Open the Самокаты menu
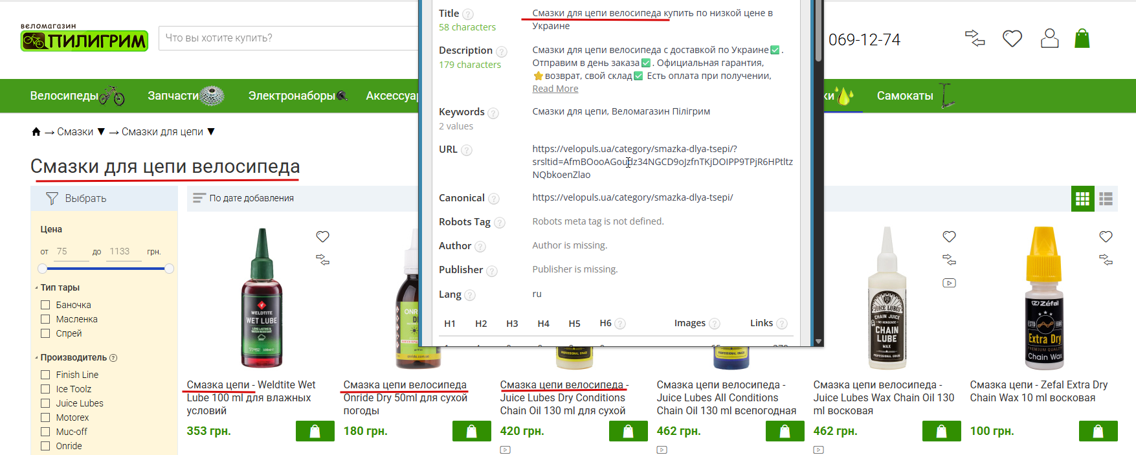 915,96
